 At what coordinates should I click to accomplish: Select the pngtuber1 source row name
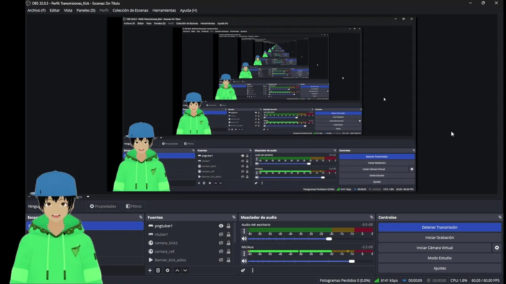[164, 226]
